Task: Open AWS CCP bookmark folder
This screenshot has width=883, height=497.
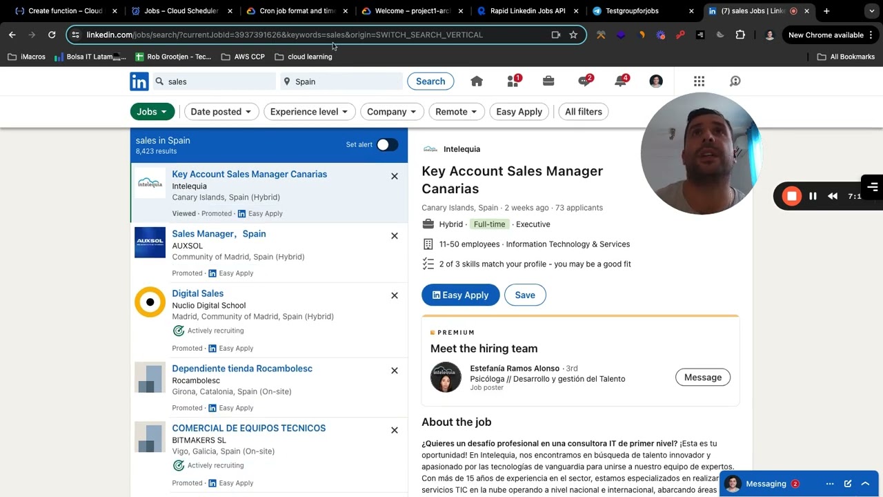Action: (x=243, y=57)
